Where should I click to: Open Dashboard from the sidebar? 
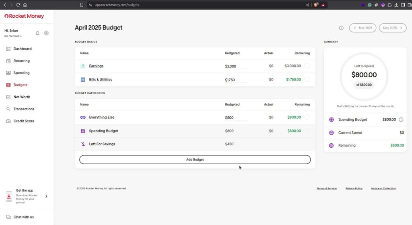(x=22, y=49)
